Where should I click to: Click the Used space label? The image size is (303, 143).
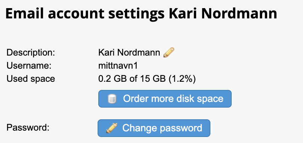(x=31, y=79)
